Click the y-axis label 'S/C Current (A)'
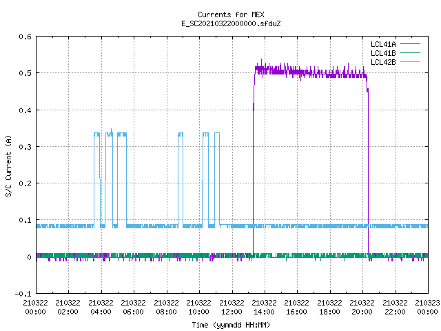 click(x=8, y=165)
